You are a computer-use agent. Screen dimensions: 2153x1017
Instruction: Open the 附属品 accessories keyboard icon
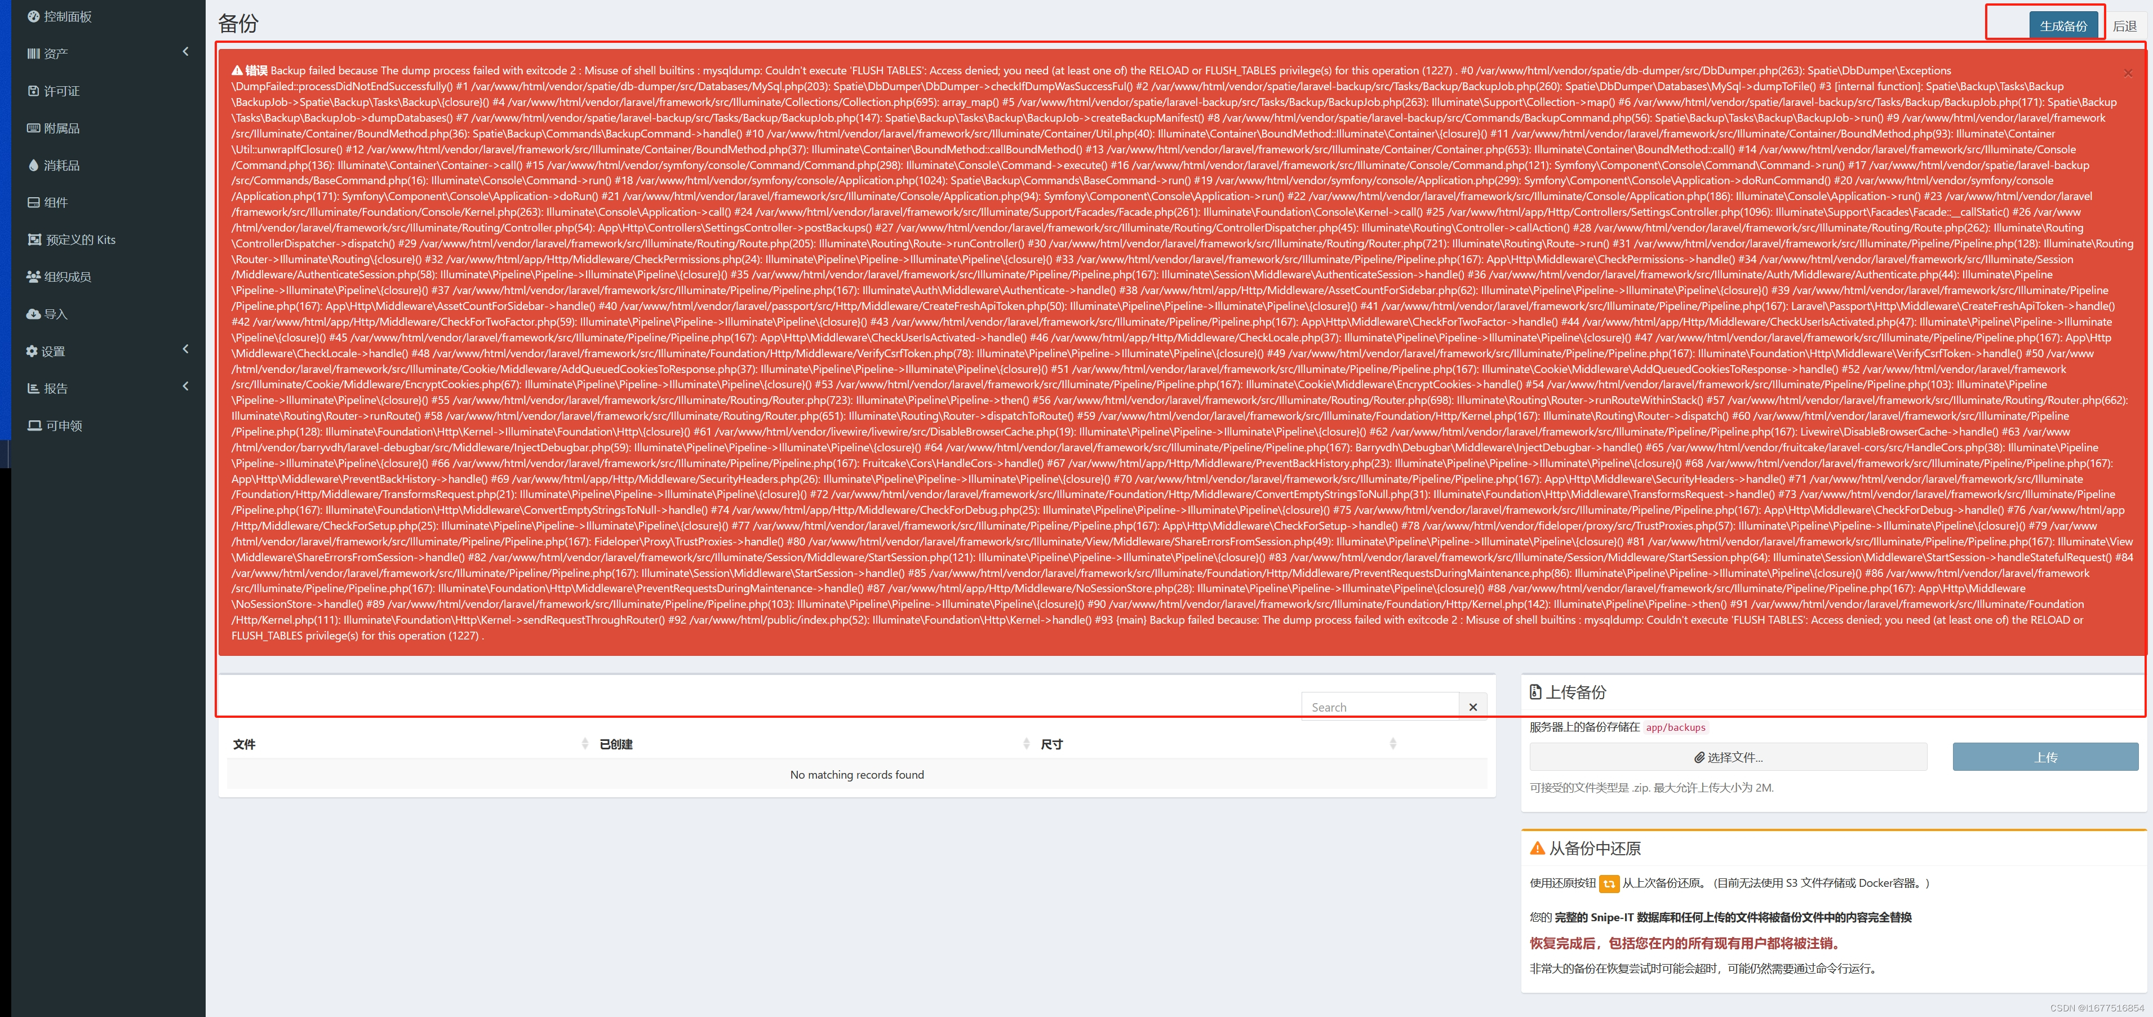33,128
